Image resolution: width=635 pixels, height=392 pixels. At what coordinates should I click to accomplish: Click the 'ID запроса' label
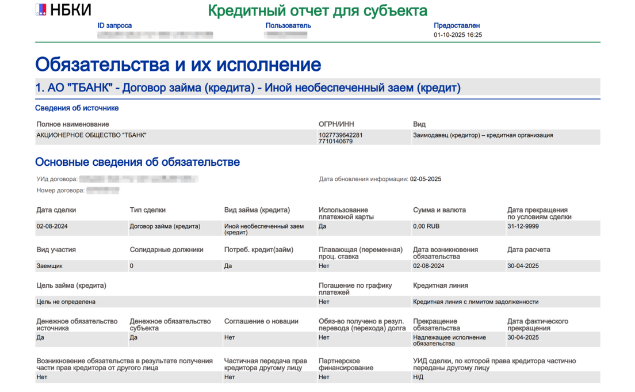click(114, 26)
